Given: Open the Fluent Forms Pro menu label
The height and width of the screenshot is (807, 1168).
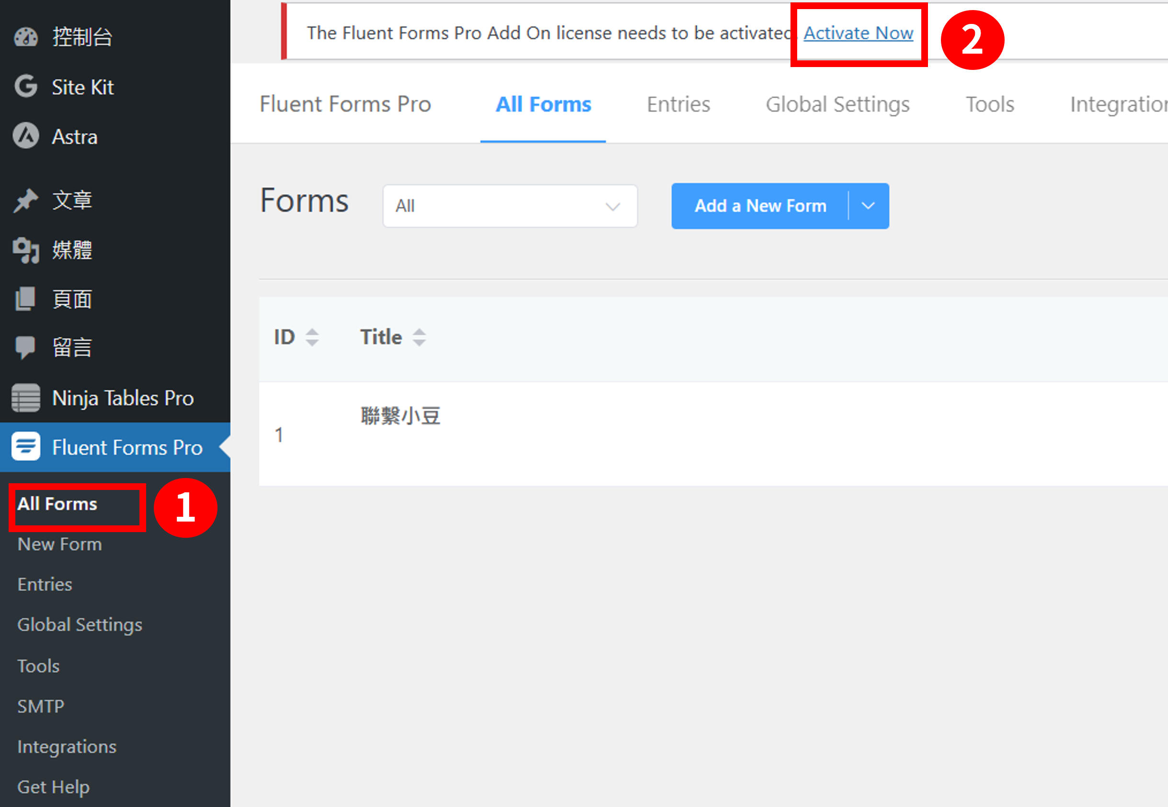Looking at the screenshot, I should pos(127,447).
